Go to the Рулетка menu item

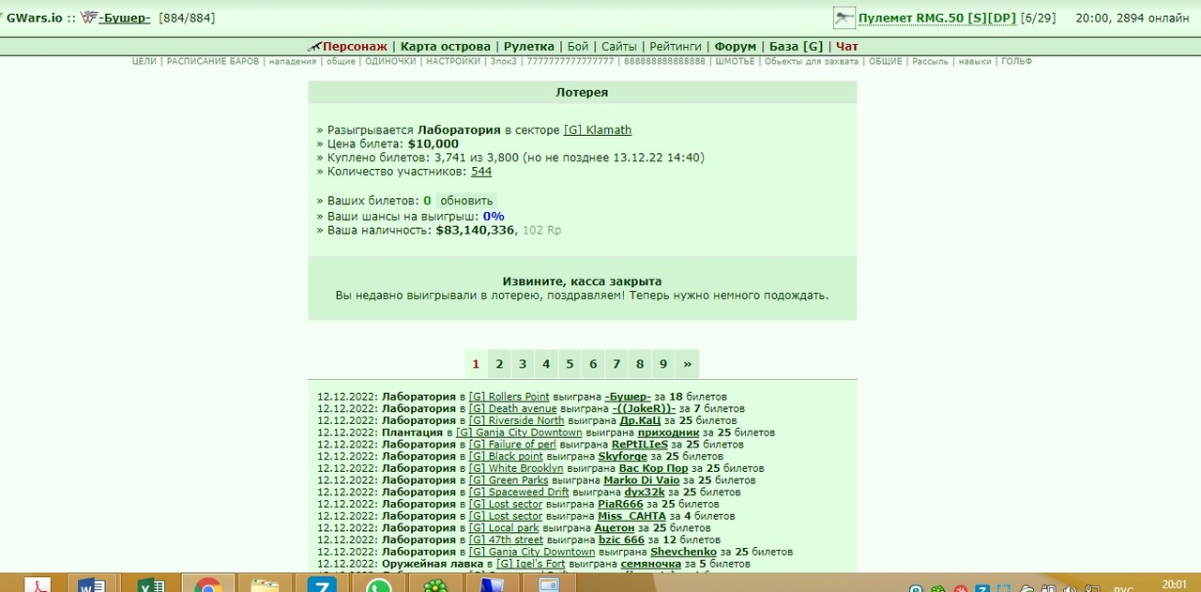tap(529, 47)
